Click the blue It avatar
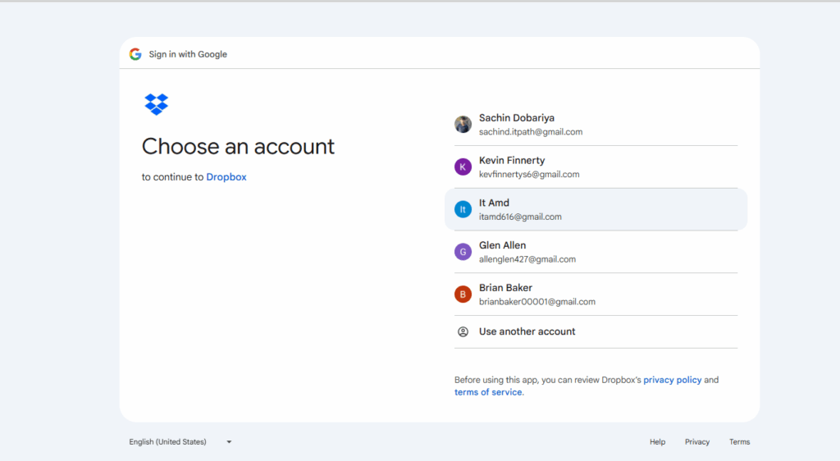This screenshot has height=461, width=840. coord(463,209)
